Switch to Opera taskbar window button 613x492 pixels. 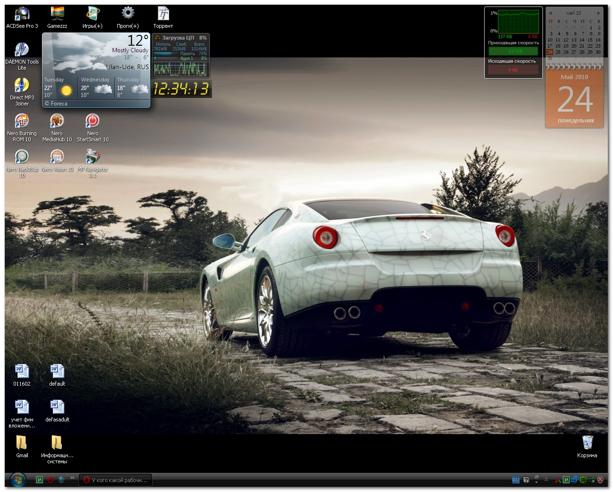[115, 480]
